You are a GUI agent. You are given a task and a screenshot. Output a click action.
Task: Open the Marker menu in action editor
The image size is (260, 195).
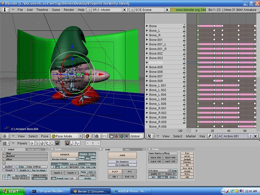click(x=191, y=136)
